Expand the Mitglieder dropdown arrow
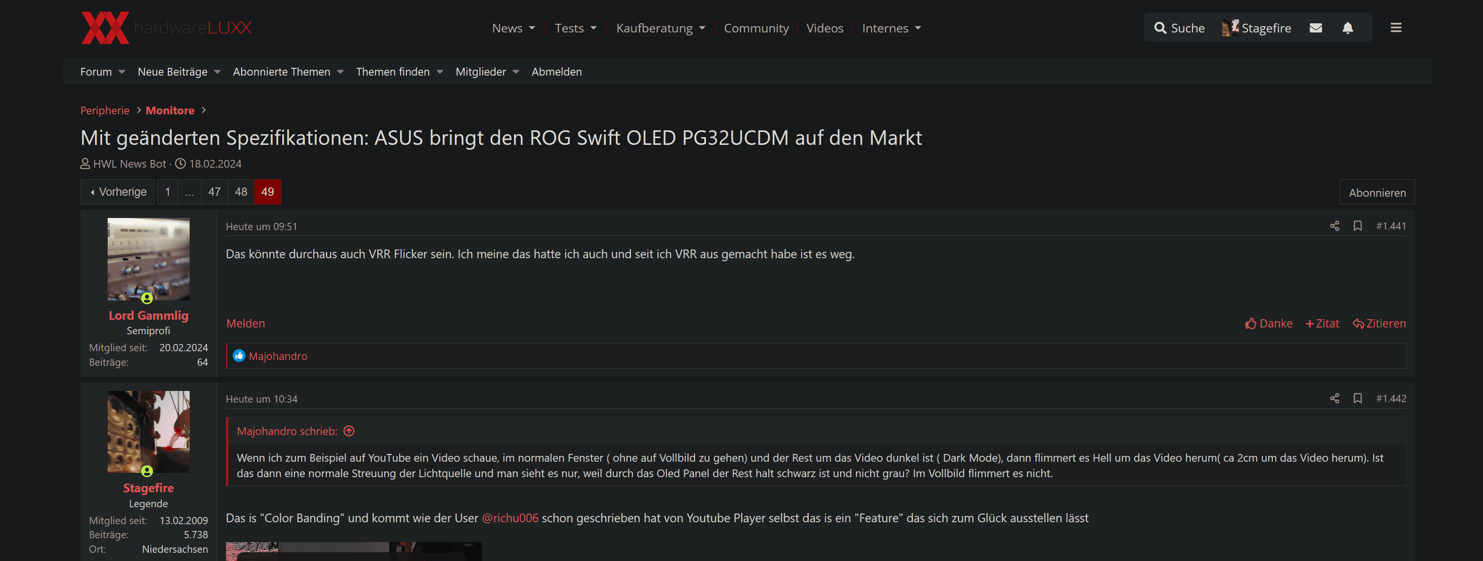 516,72
